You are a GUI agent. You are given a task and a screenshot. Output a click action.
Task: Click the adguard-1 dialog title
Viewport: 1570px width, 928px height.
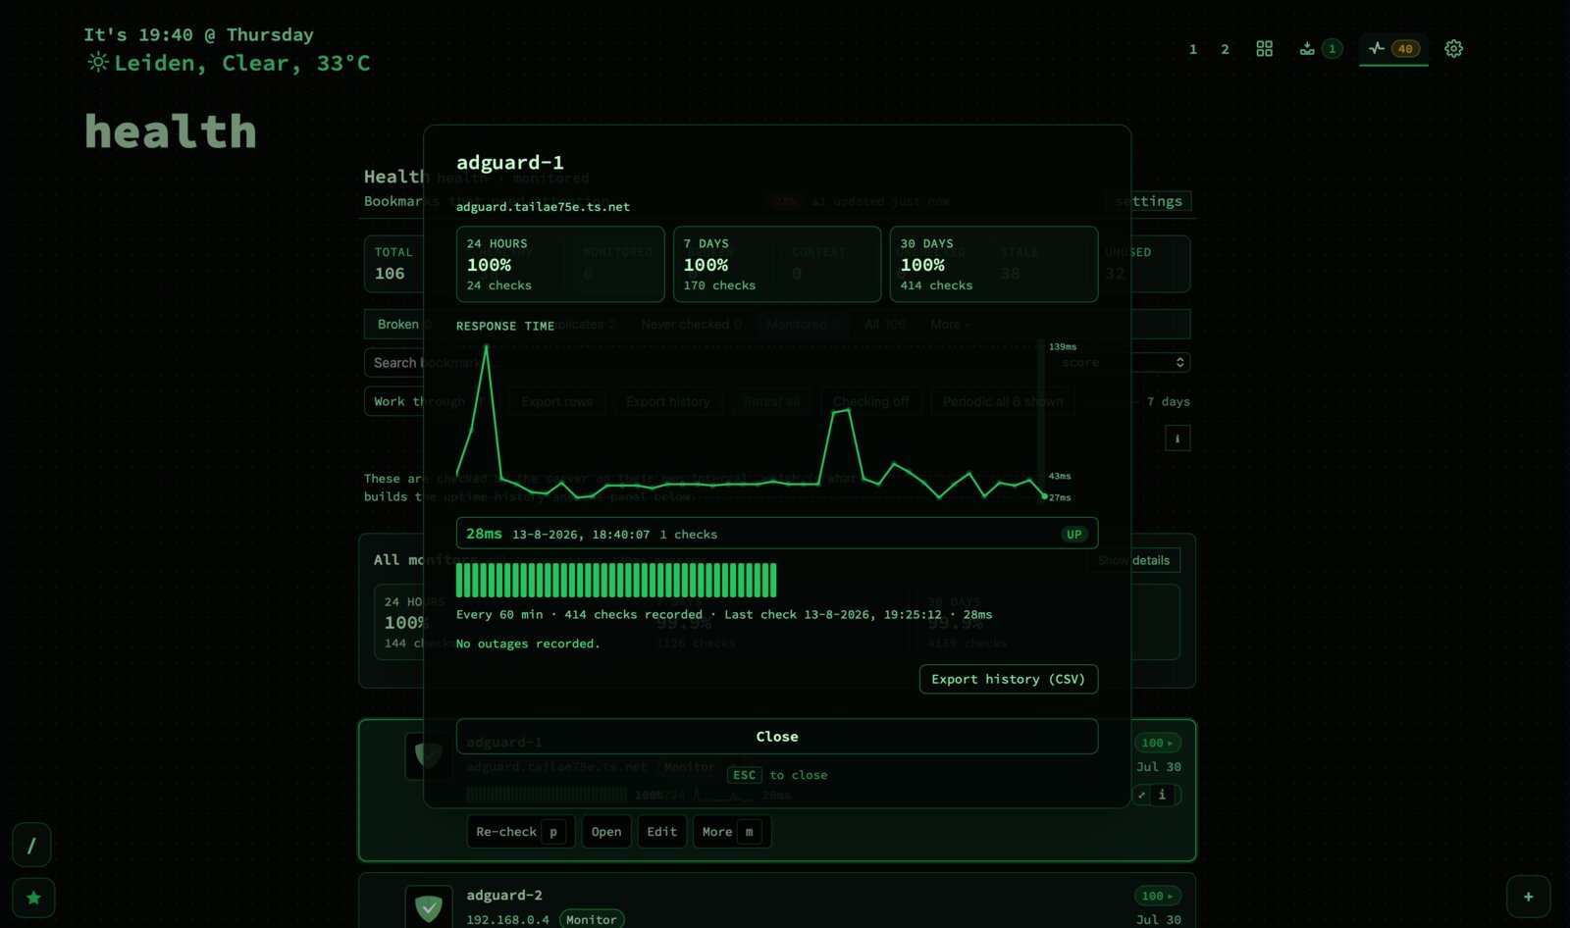[x=510, y=163]
